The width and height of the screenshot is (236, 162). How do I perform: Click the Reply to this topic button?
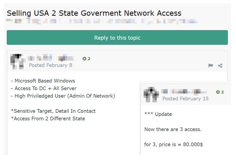click(x=117, y=38)
